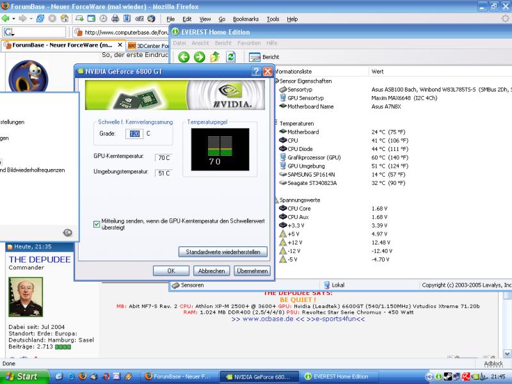The height and width of the screenshot is (384, 512).
Task: Click the Adblock status bar item
Action: click(x=493, y=364)
